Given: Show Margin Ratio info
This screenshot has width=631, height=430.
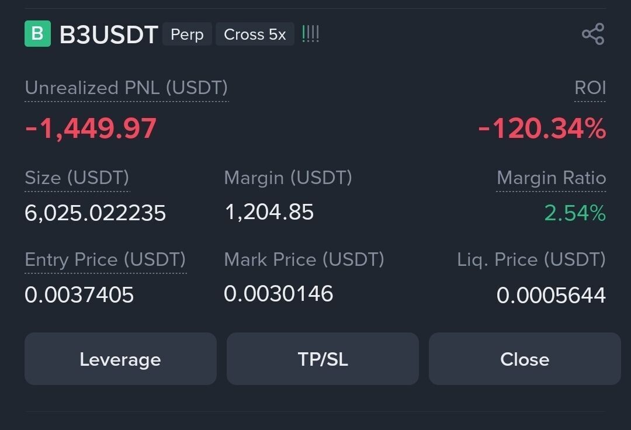Looking at the screenshot, I should pos(551,178).
